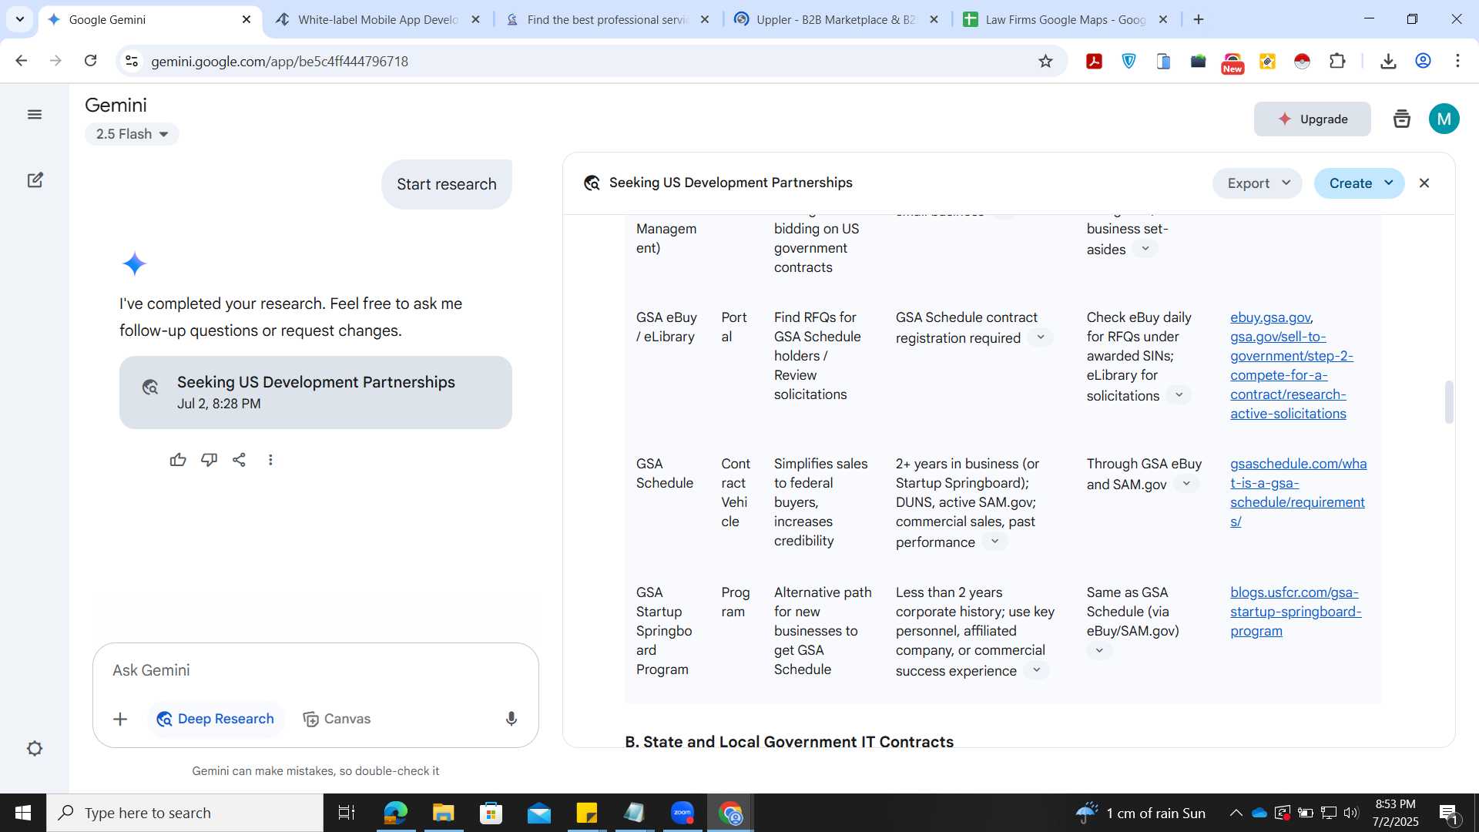The image size is (1479, 832).
Task: Click the report panel scrollbar thumb
Action: [1449, 402]
